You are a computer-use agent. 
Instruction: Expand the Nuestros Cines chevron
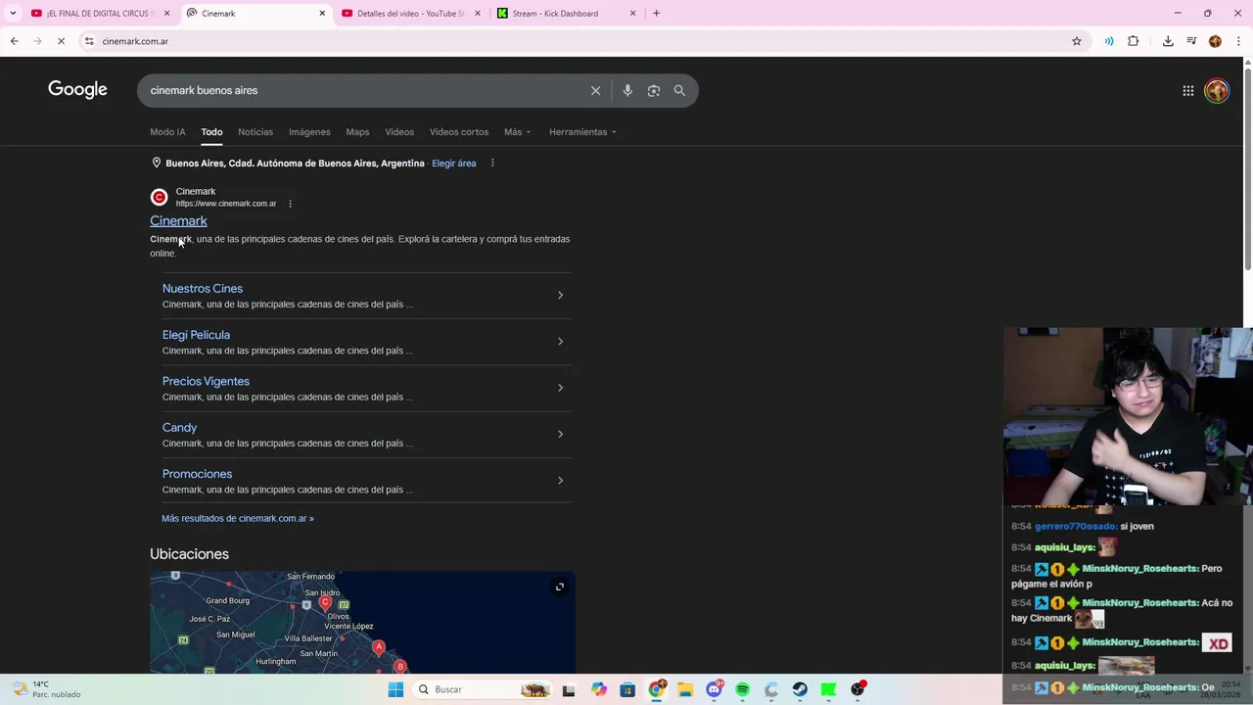point(560,295)
